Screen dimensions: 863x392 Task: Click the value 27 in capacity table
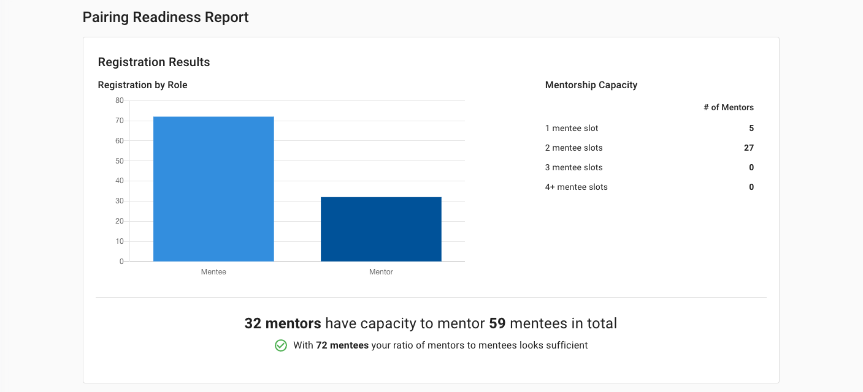click(x=749, y=148)
